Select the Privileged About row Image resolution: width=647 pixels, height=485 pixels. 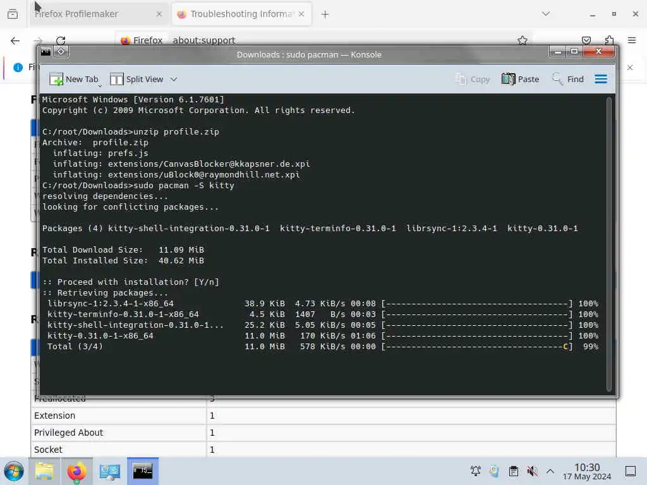[x=323, y=433]
